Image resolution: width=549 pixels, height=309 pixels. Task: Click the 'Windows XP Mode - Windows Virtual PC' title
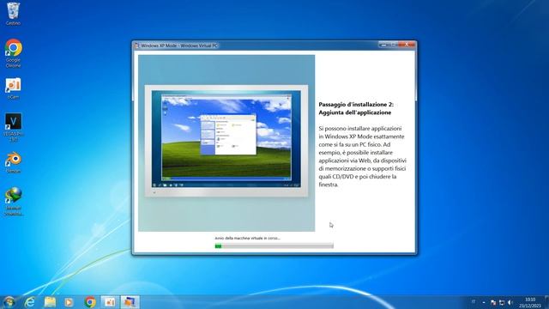[179, 45]
